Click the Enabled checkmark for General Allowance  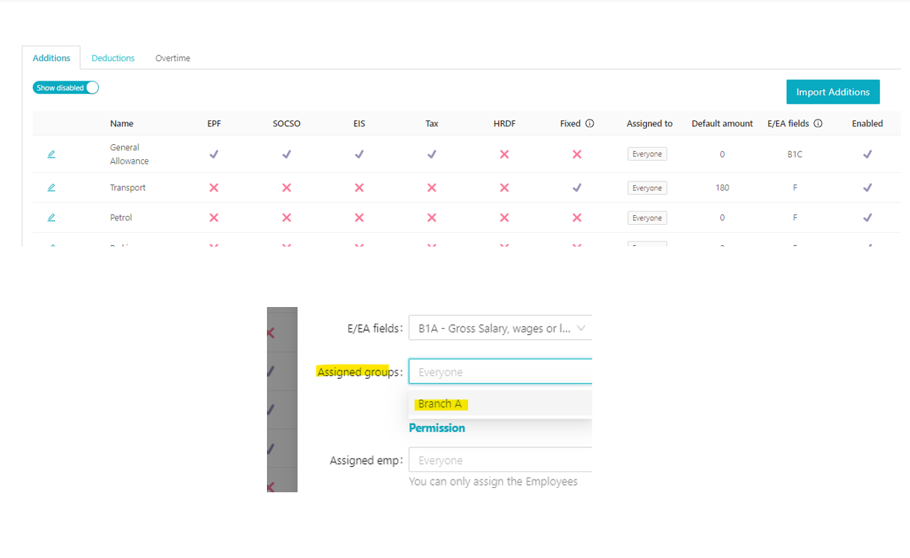coord(867,154)
